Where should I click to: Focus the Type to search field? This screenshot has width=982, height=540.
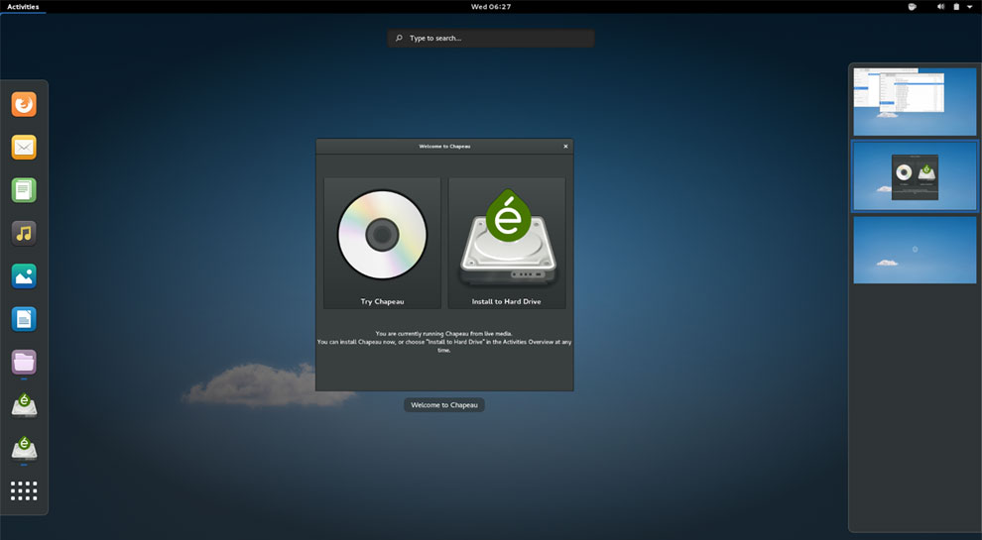point(491,39)
